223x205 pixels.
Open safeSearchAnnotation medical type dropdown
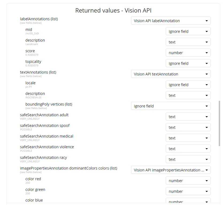(x=188, y=138)
